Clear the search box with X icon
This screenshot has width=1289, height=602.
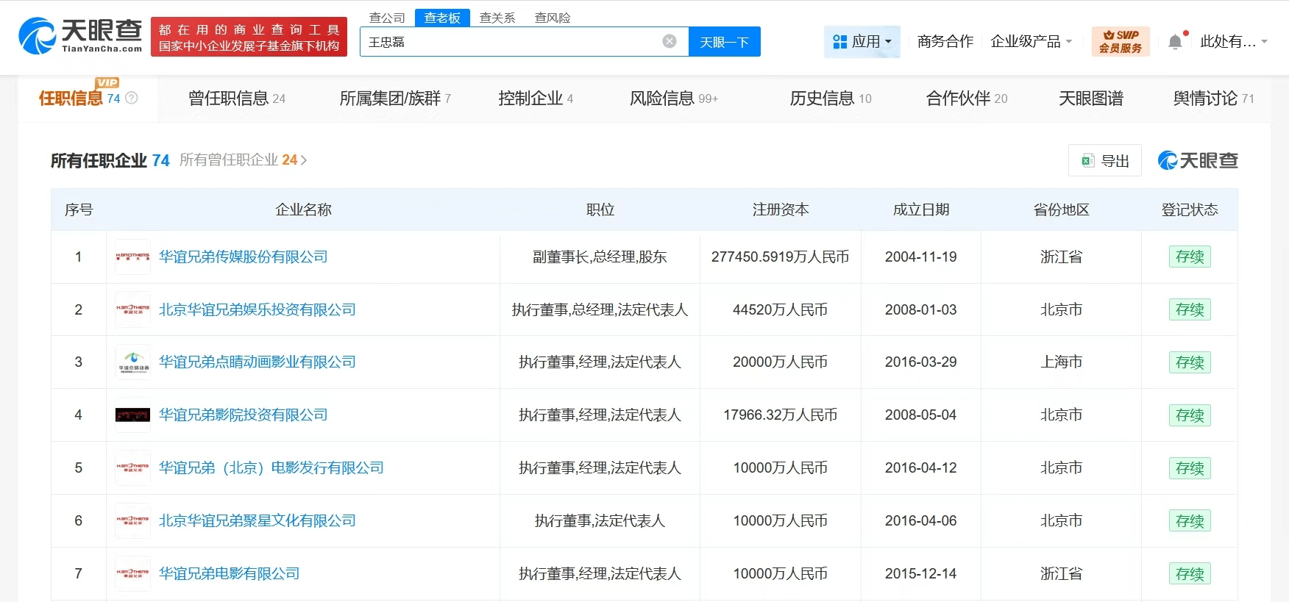670,41
